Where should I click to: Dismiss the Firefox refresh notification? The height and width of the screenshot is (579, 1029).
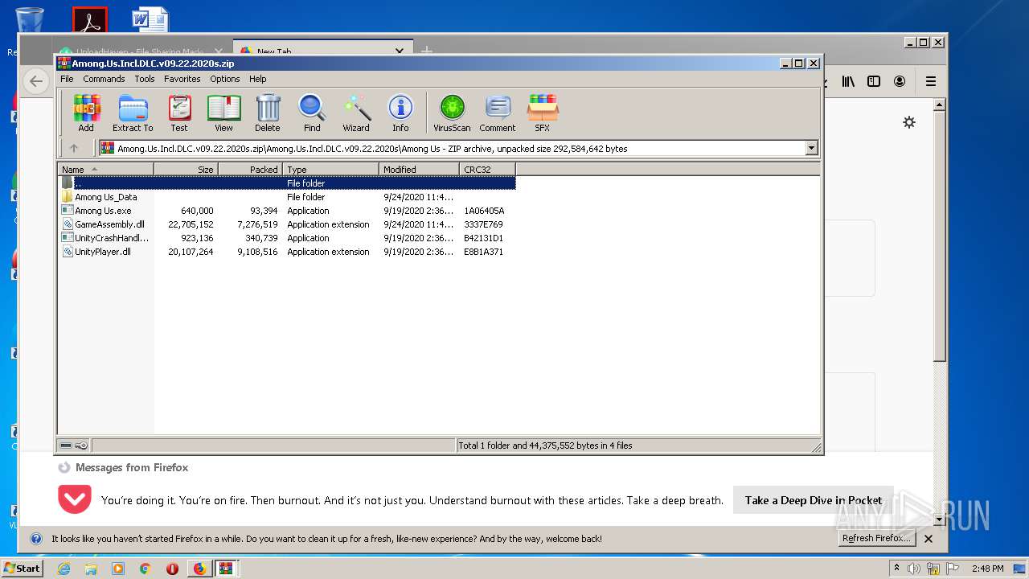coord(929,539)
